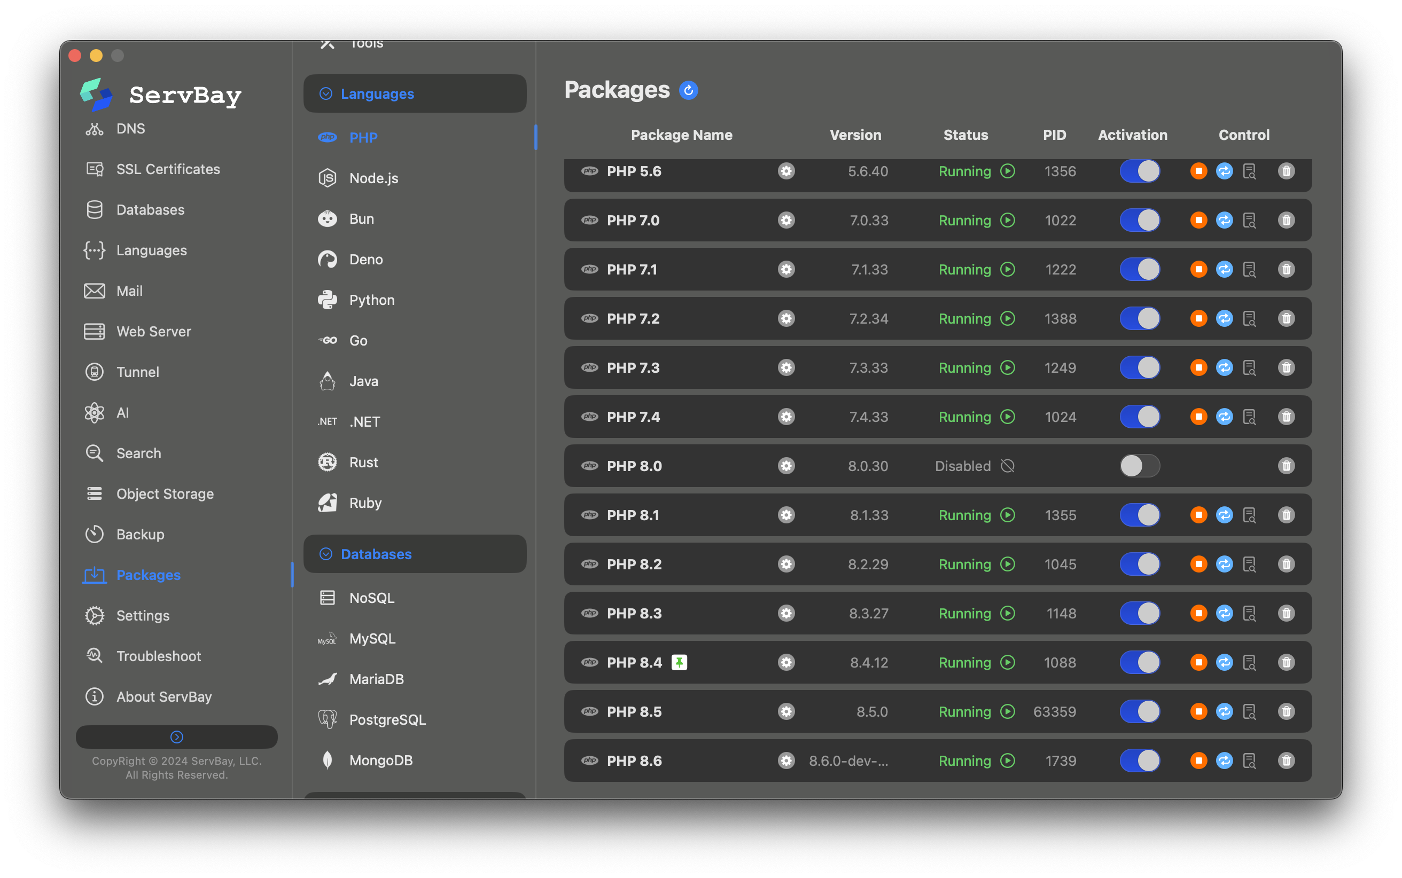Image resolution: width=1402 pixels, height=878 pixels.
Task: Restart the PHP 8.5 service
Action: coord(1224,711)
